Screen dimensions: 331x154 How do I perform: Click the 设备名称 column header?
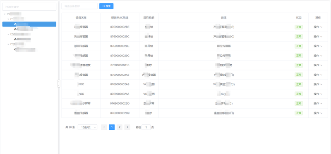click(81, 18)
